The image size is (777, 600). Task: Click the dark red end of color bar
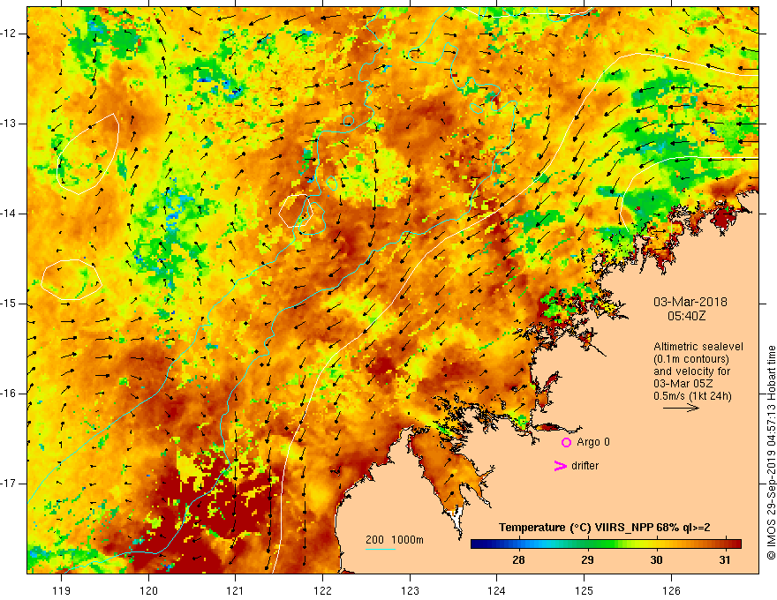[736, 544]
